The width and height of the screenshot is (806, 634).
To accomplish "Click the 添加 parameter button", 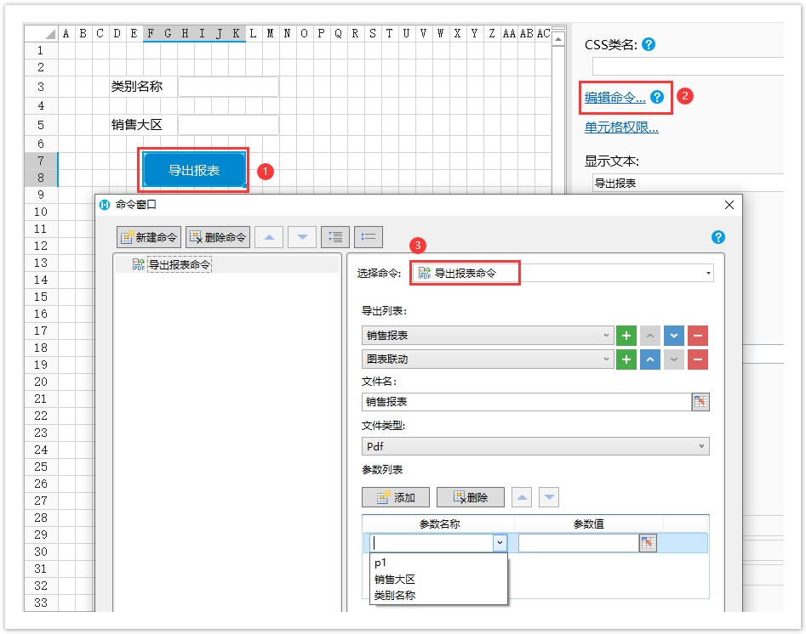I will tap(396, 497).
